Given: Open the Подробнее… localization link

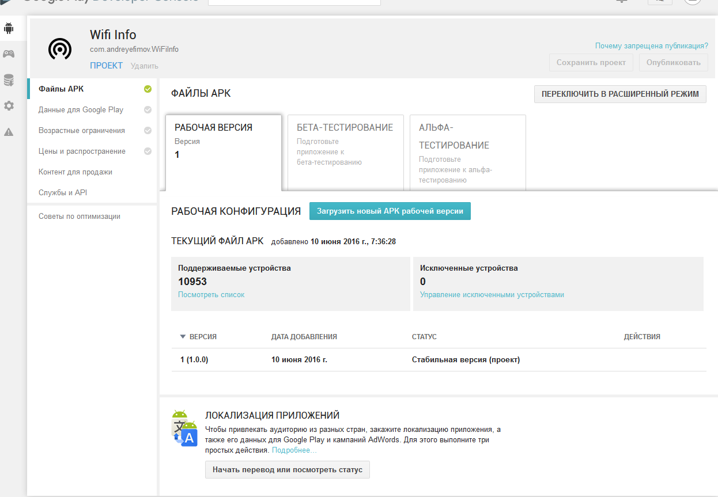Looking at the screenshot, I should click(294, 450).
